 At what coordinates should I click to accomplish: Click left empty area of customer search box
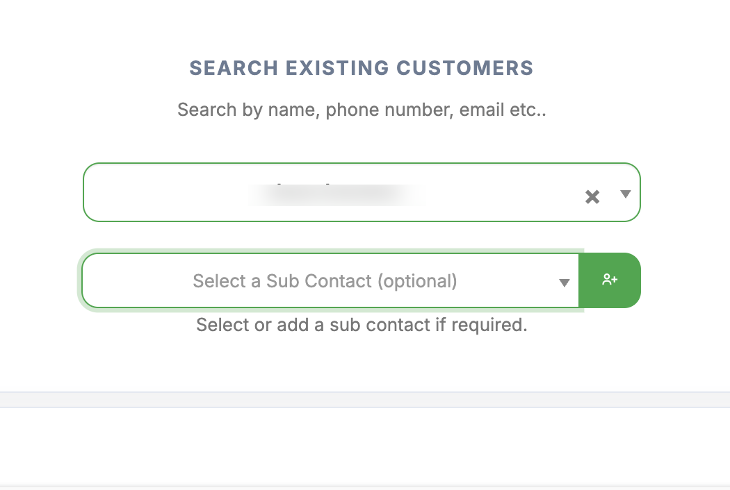click(153, 193)
